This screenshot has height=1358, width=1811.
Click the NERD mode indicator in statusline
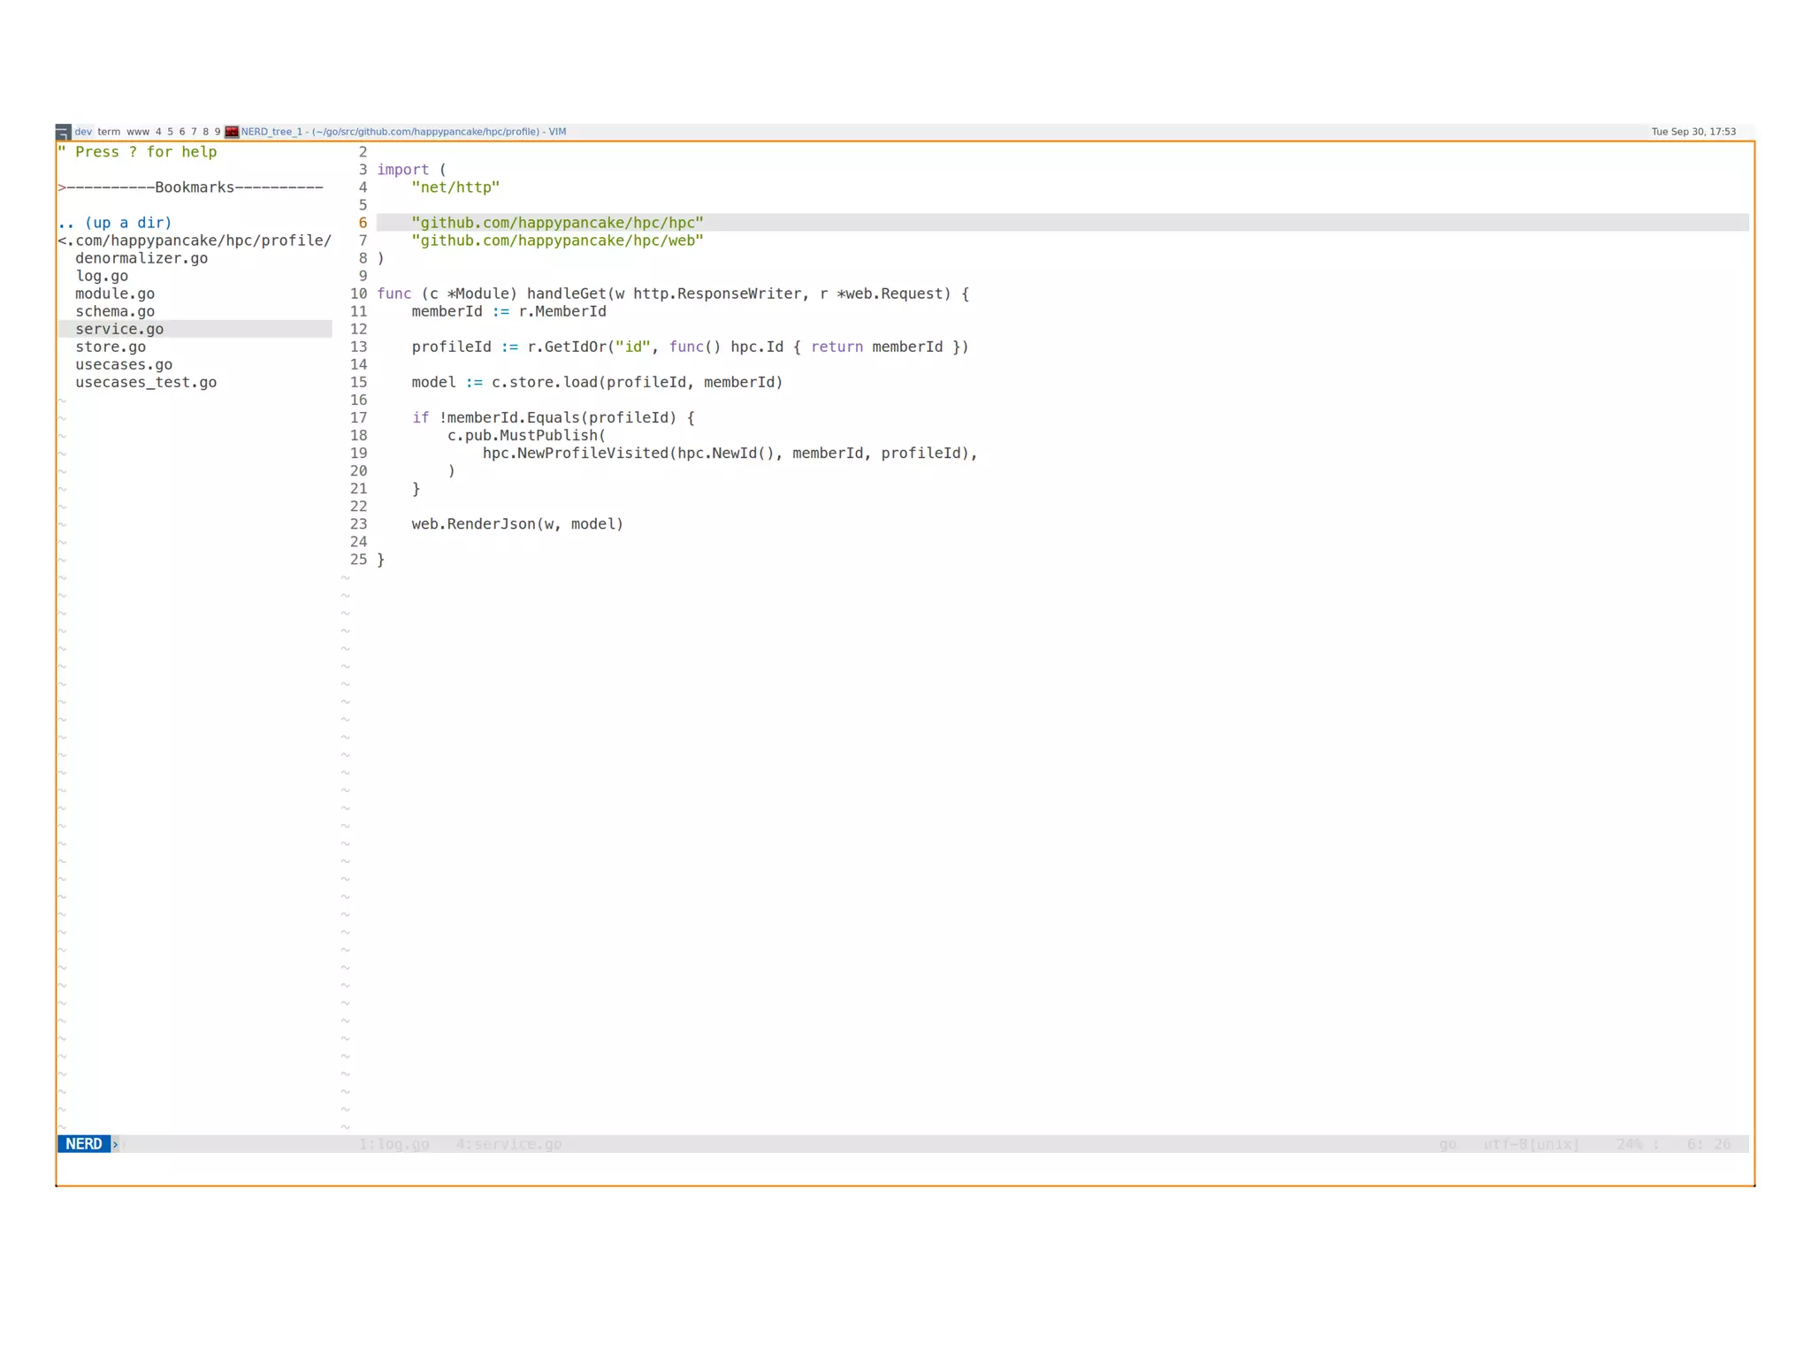(84, 1144)
